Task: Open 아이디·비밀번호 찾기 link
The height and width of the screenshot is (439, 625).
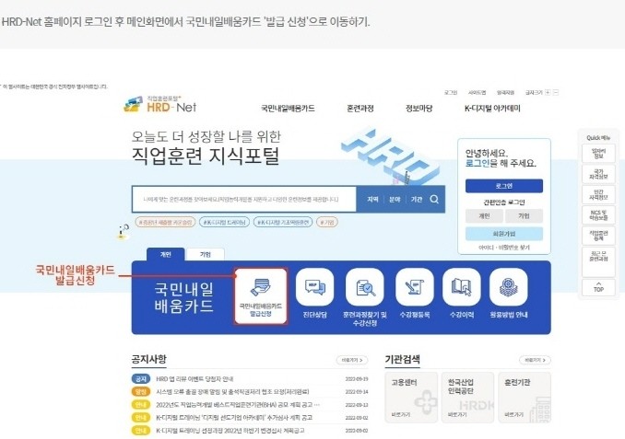Action: [504, 248]
